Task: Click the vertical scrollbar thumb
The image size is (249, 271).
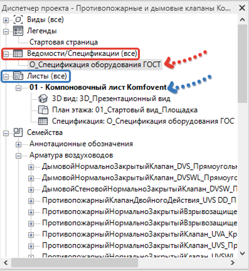Action: pos(242,64)
